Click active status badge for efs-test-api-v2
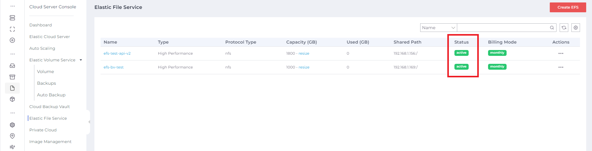592x151 pixels. pos(461,53)
